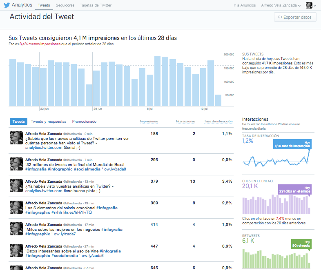The height and width of the screenshot is (270, 321).
Task: Click avatar of the Vine tweet
Action: (16, 250)
